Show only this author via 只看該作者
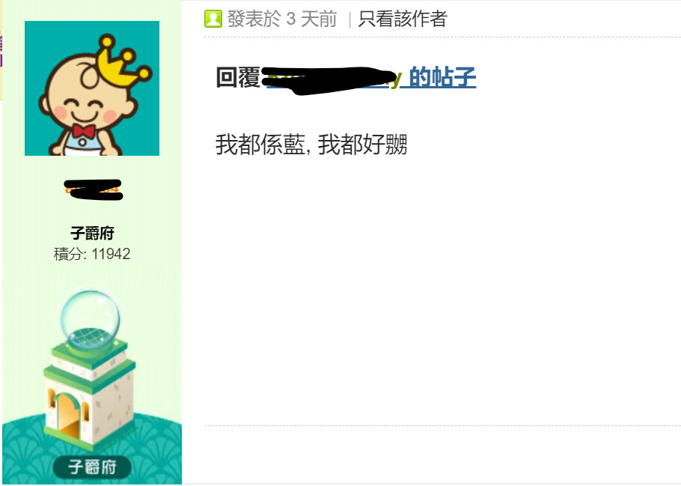This screenshot has width=681, height=486. pyautogui.click(x=402, y=19)
